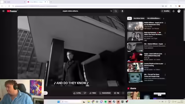Click the Erstellen create button
This screenshot has height=104, width=185.
click(x=165, y=11)
